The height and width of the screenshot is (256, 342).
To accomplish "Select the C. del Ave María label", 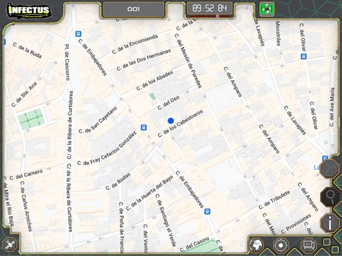I will 332,107.
